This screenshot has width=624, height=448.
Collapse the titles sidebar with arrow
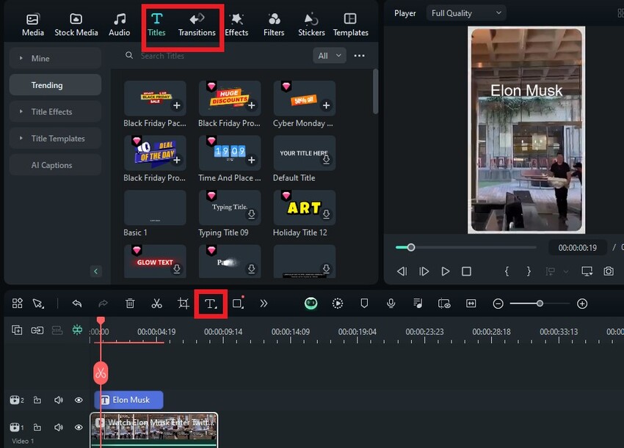[95, 271]
